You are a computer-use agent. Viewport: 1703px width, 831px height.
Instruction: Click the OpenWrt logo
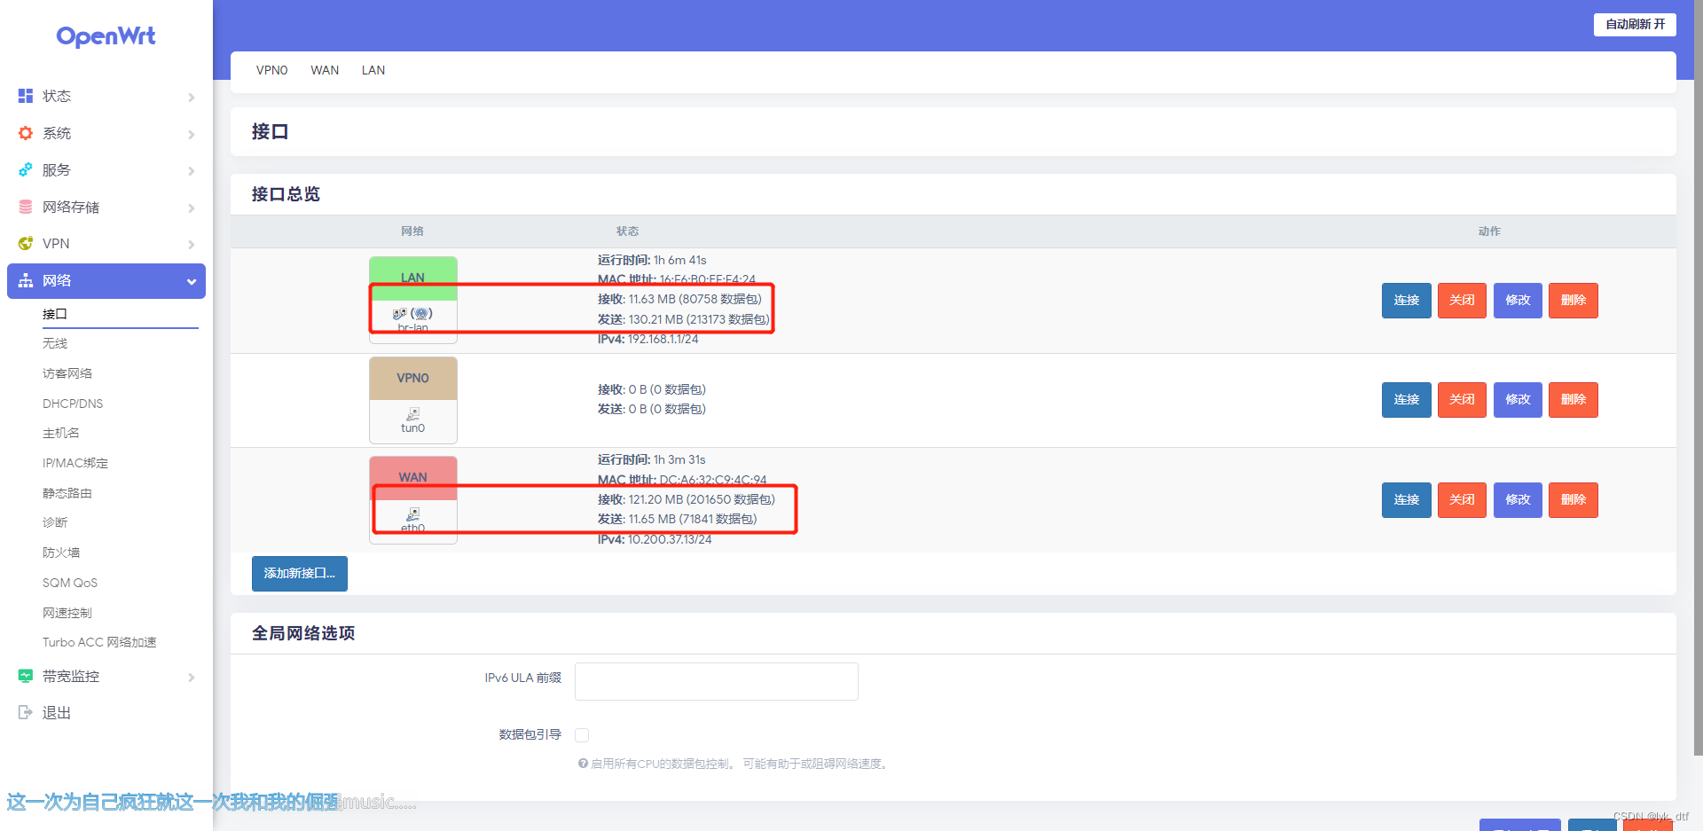(x=106, y=36)
